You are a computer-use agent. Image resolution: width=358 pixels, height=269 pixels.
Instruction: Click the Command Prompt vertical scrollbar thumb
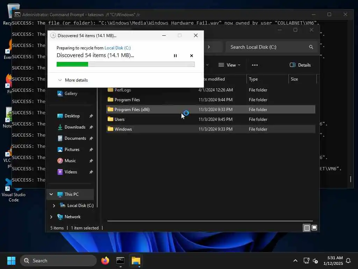tap(350, 179)
